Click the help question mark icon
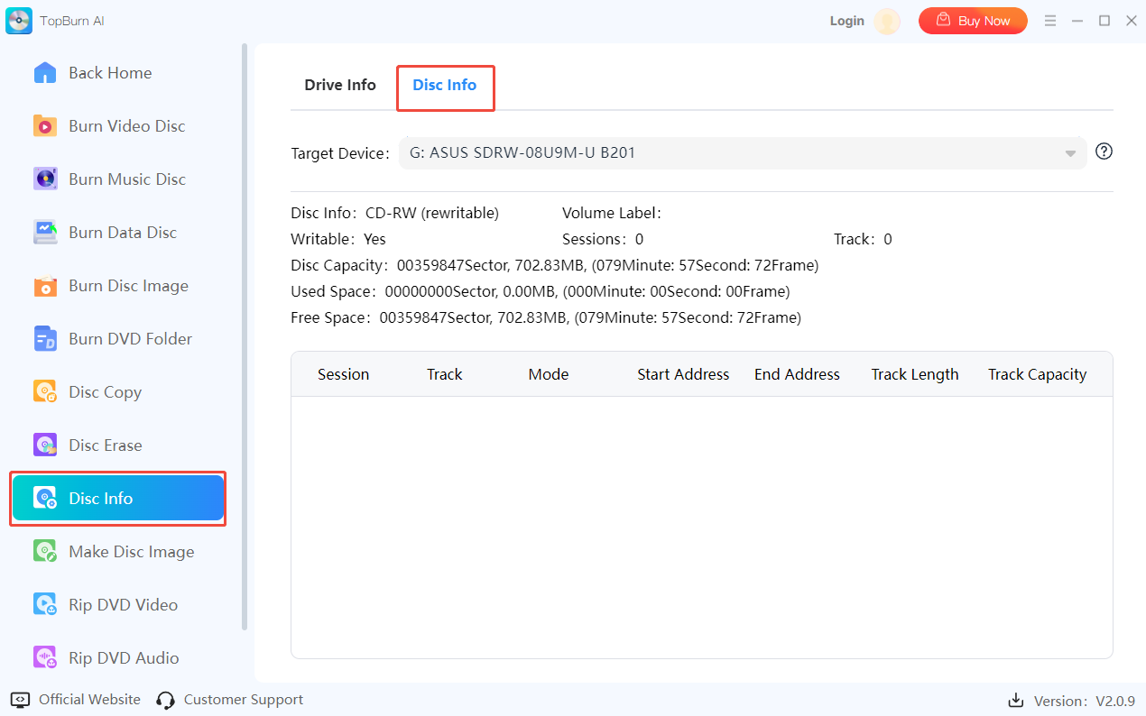 pyautogui.click(x=1104, y=151)
